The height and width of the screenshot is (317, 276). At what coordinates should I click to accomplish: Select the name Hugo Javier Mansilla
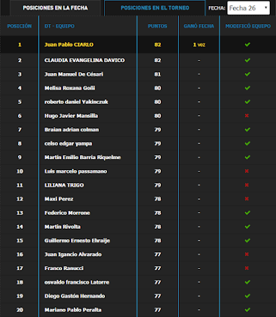click(71, 116)
